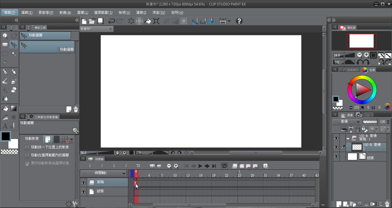Click the Fill paint bucket tool
The width and height of the screenshot is (392, 208).
coord(5,108)
